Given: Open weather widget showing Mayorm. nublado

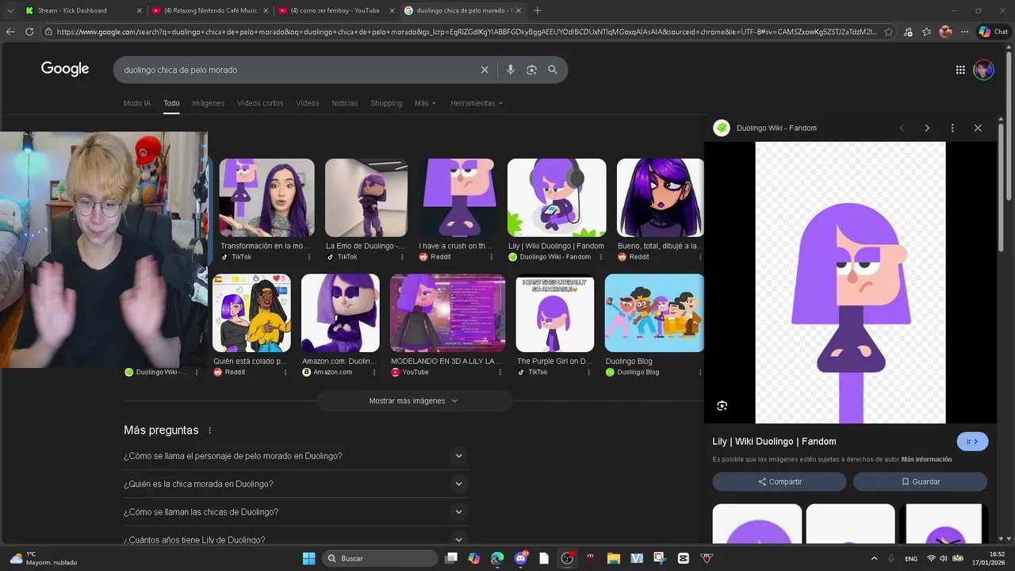Looking at the screenshot, I should coord(45,558).
